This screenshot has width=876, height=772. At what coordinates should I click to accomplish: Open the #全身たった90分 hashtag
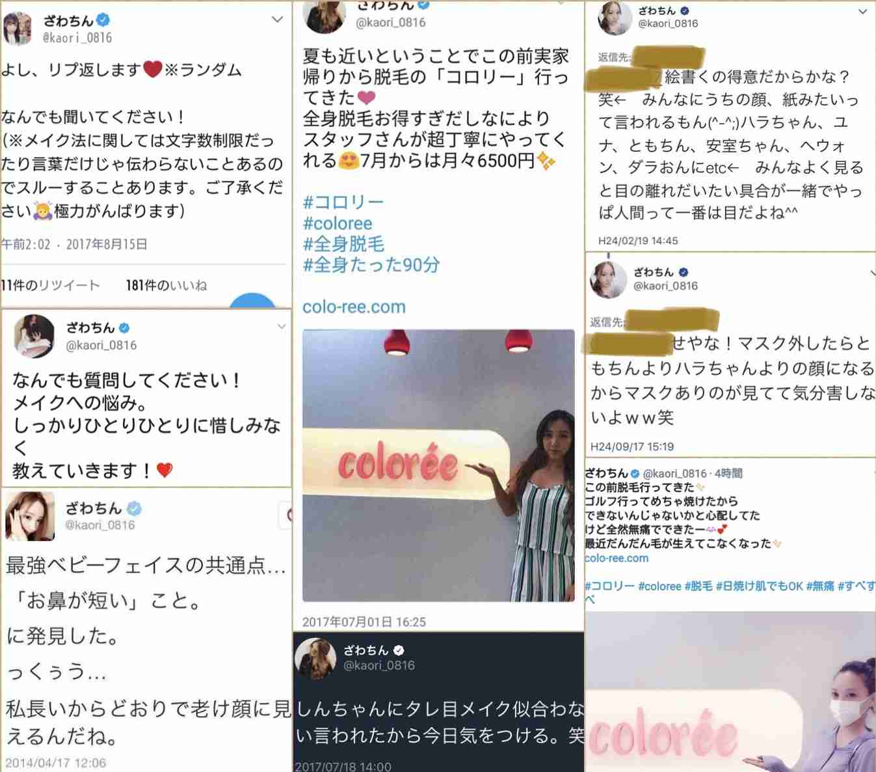[x=371, y=265]
